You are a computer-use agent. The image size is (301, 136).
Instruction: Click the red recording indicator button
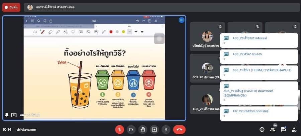11,7
